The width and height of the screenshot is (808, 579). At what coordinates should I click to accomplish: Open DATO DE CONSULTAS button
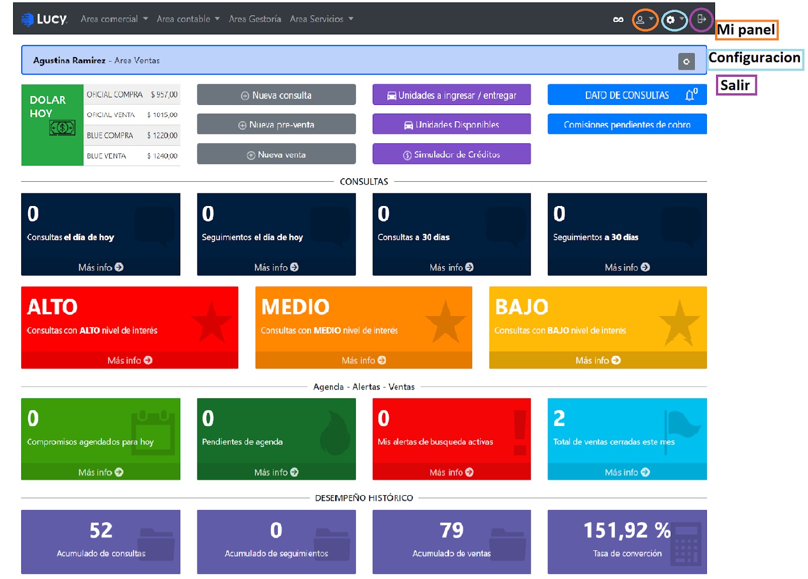627,95
